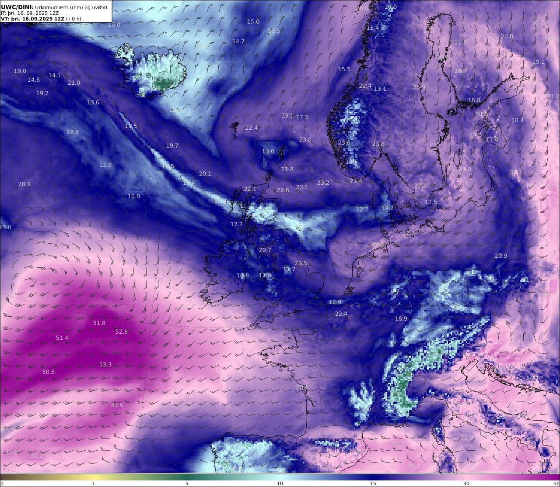Image resolution: width=560 pixels, height=487 pixels.
Task: Click the 12.2 map value
Action: [388, 208]
